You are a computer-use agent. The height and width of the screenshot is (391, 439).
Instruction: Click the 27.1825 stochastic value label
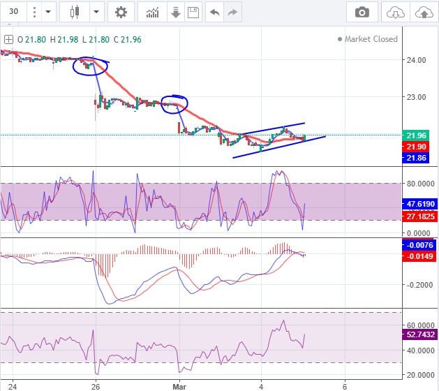coord(420,216)
